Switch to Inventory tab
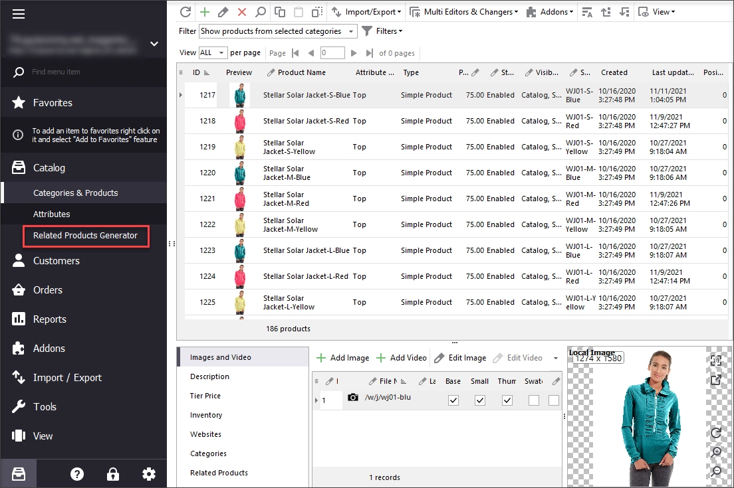This screenshot has width=734, height=488. pos(206,415)
